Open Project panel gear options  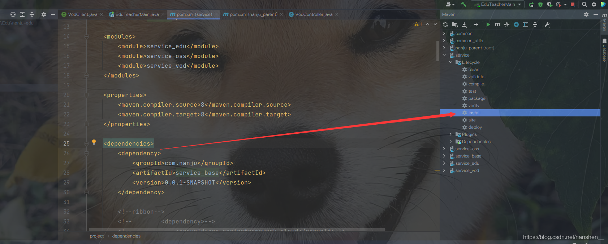[44, 14]
